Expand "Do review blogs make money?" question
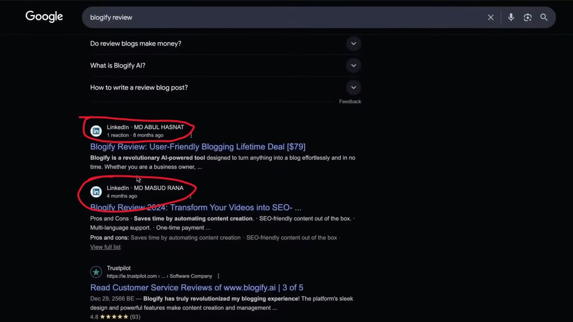 click(x=353, y=43)
